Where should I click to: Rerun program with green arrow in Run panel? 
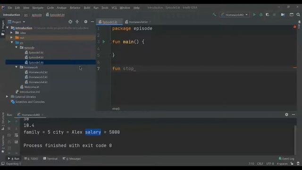pyautogui.click(x=9, y=122)
